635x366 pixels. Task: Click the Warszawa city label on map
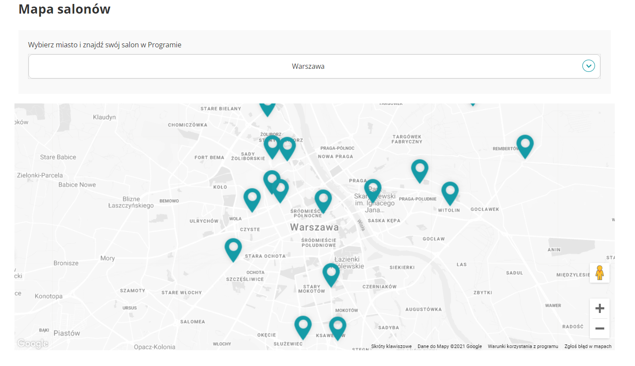(x=314, y=227)
